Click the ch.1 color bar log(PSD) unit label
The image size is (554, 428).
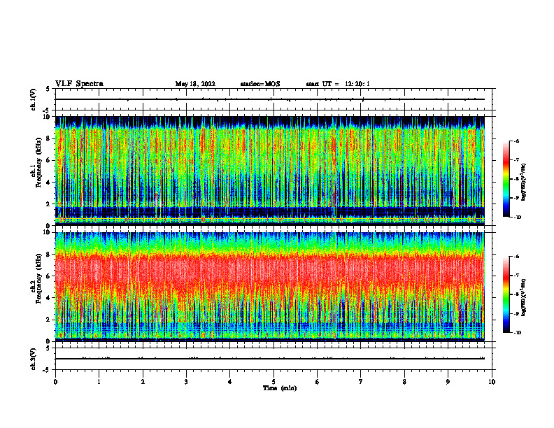524,182
